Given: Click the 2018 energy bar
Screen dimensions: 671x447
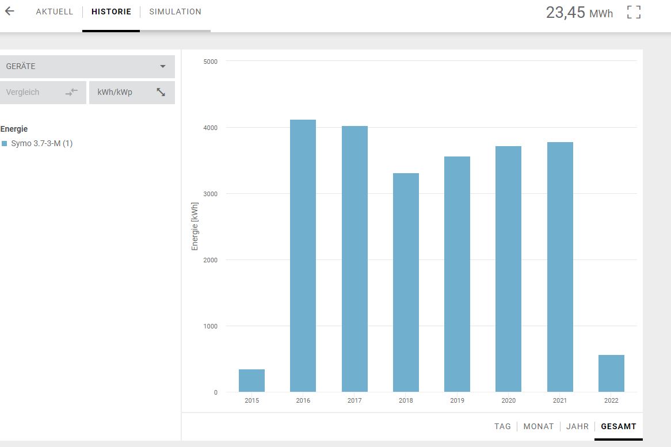Looking at the screenshot, I should tap(406, 282).
